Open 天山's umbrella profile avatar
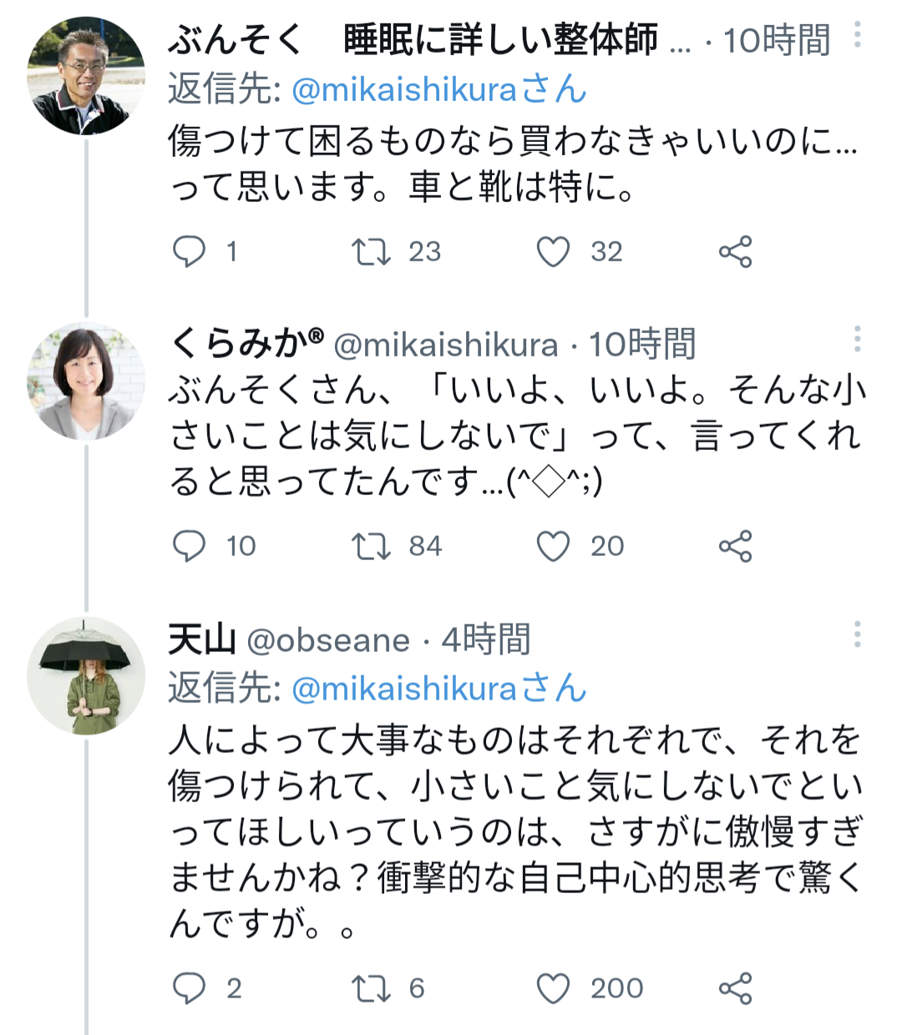The height and width of the screenshot is (1035, 902). 86,676
